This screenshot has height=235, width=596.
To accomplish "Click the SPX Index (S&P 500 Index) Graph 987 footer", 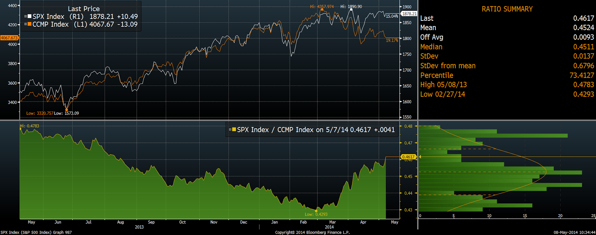I will point(36,232).
